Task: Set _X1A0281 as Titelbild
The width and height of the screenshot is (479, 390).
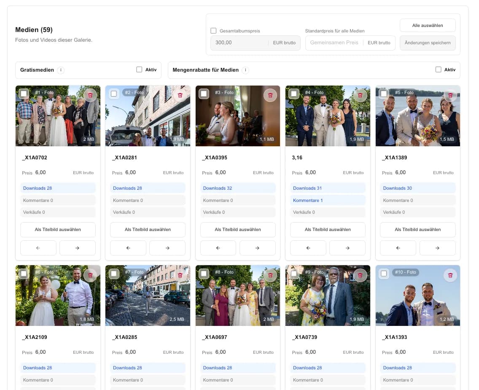Action: (148, 230)
